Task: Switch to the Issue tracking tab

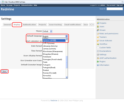Action: [55, 24]
